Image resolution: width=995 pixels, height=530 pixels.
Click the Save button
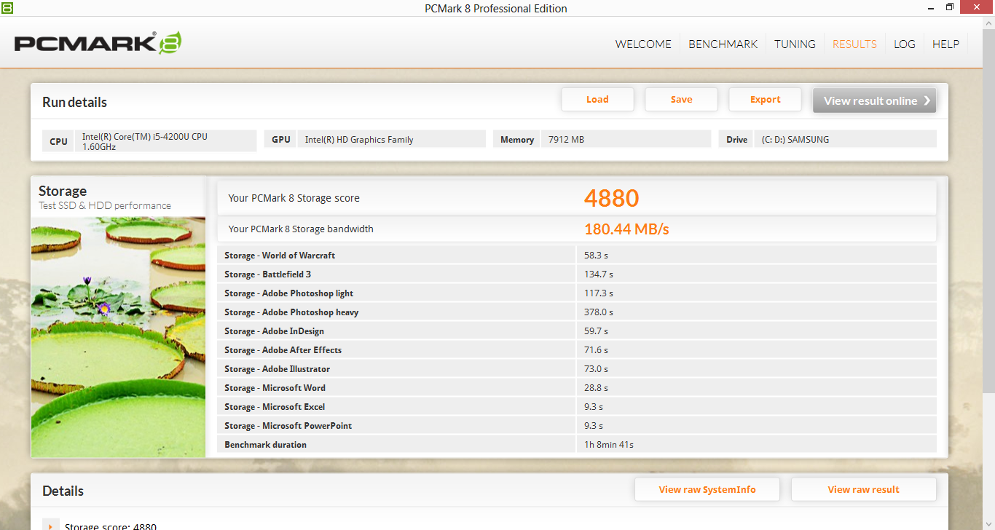coord(681,100)
